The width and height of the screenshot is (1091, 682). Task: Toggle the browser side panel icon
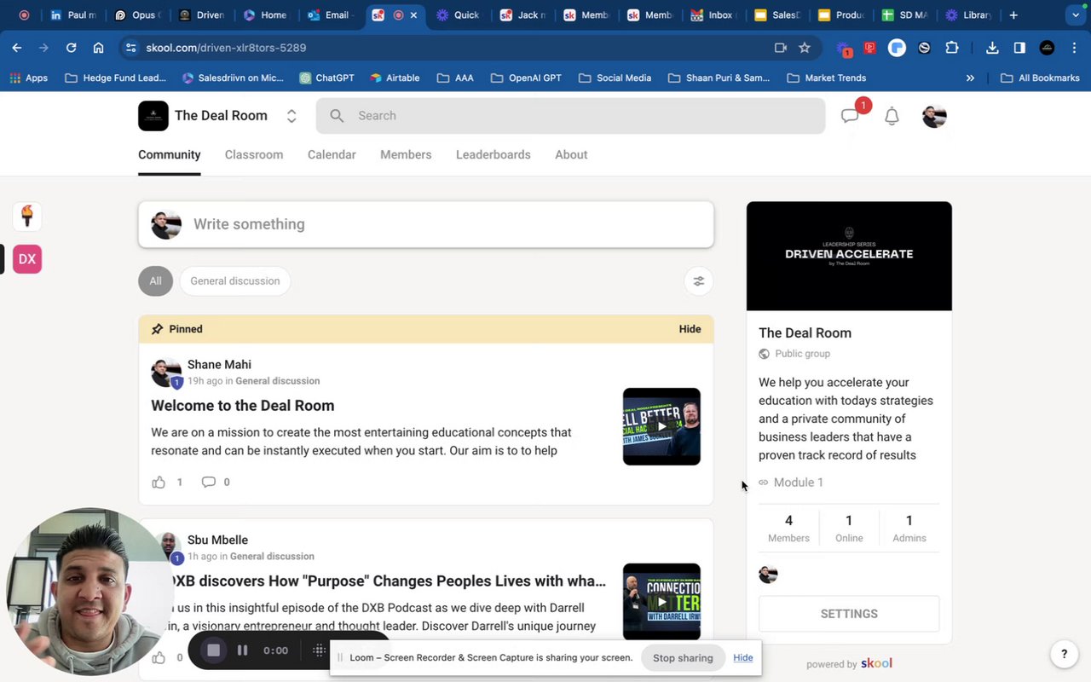[1019, 48]
